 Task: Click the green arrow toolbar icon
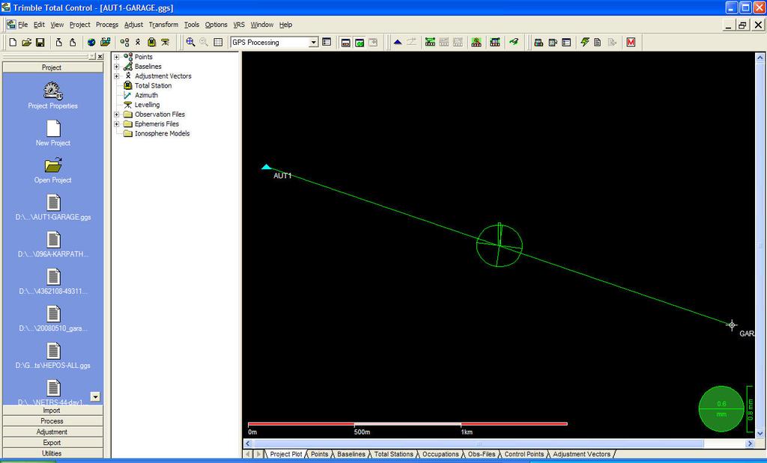tap(513, 43)
